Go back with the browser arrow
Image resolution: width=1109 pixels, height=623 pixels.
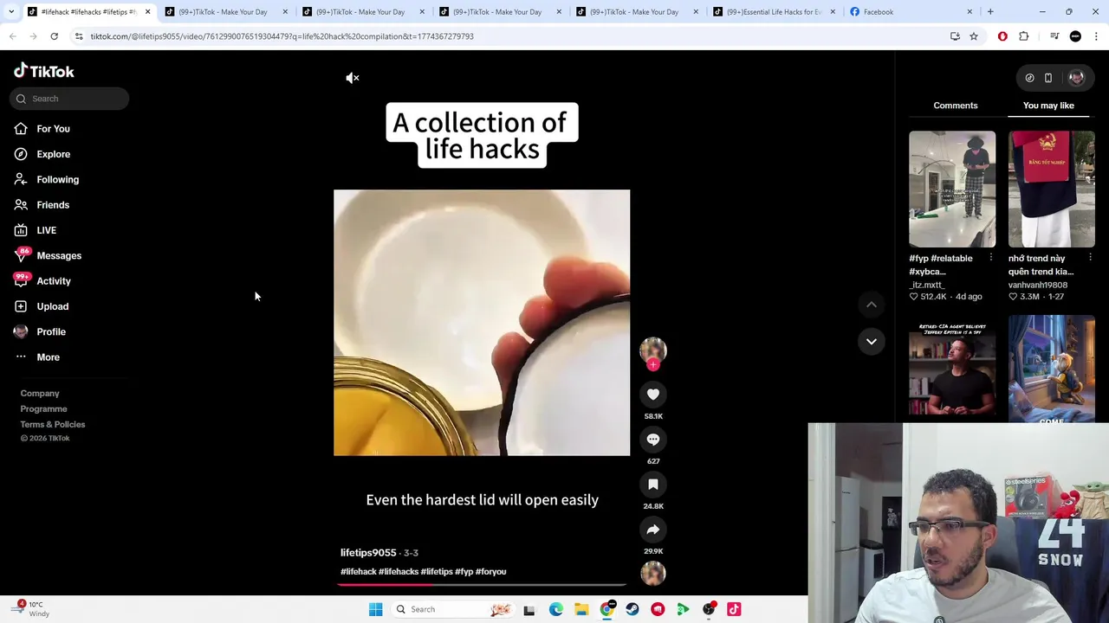[x=12, y=36]
